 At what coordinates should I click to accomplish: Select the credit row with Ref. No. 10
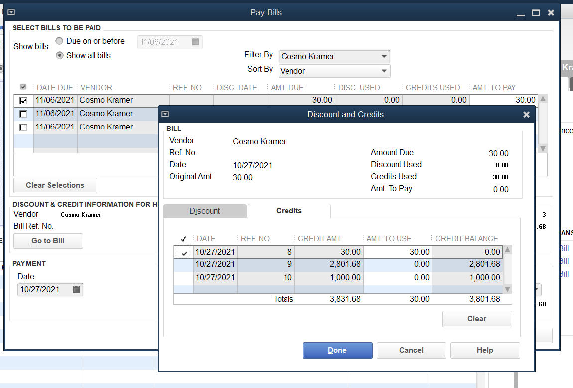pos(338,277)
